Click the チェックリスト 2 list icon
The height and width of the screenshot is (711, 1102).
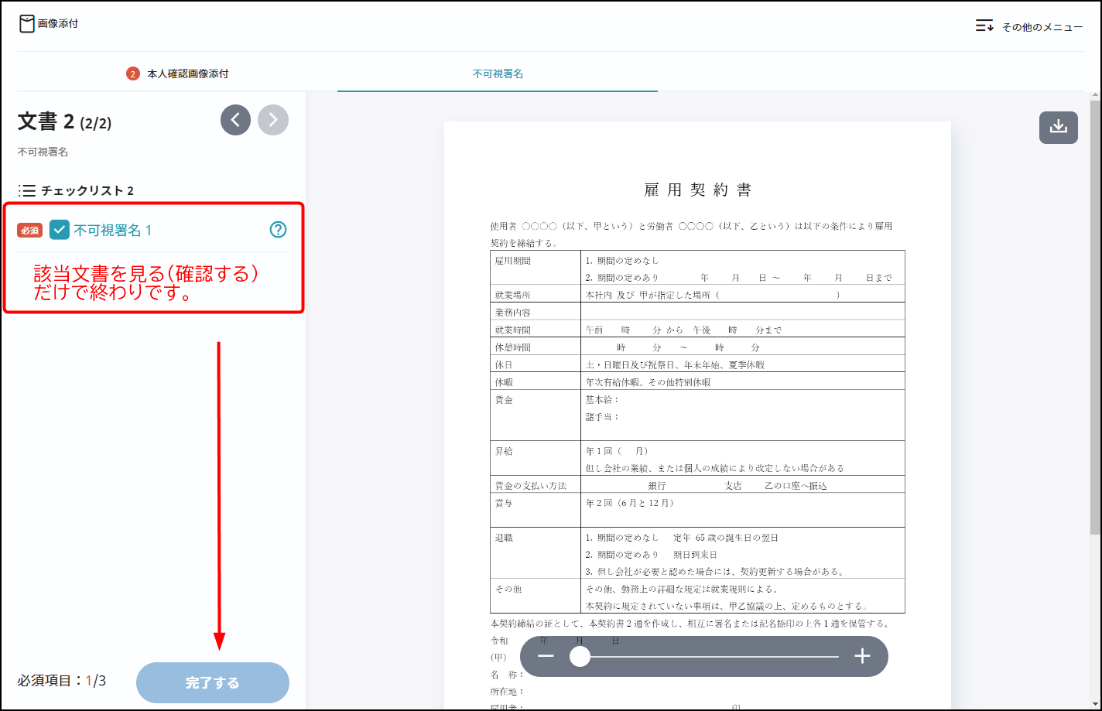[27, 190]
